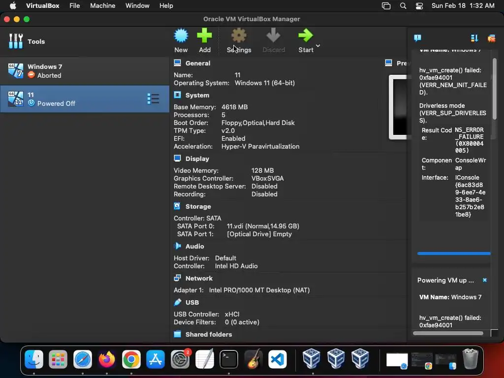Open TextEdit from the Dock

coord(204,359)
